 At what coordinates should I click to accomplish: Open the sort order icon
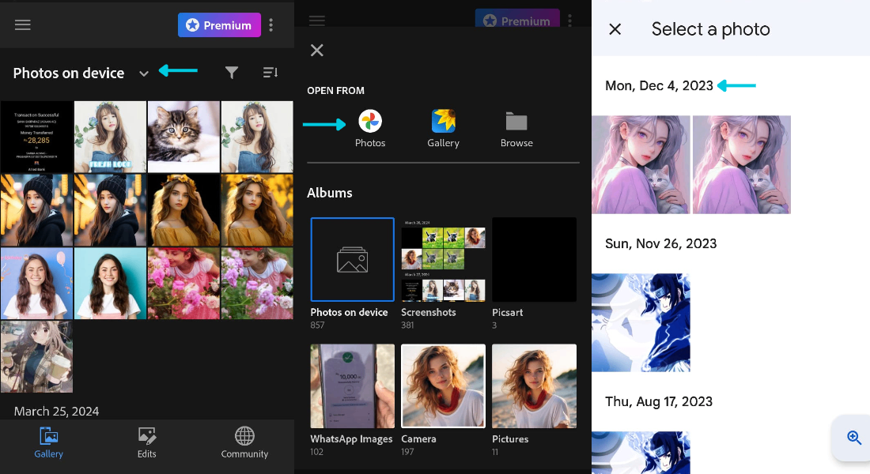270,73
